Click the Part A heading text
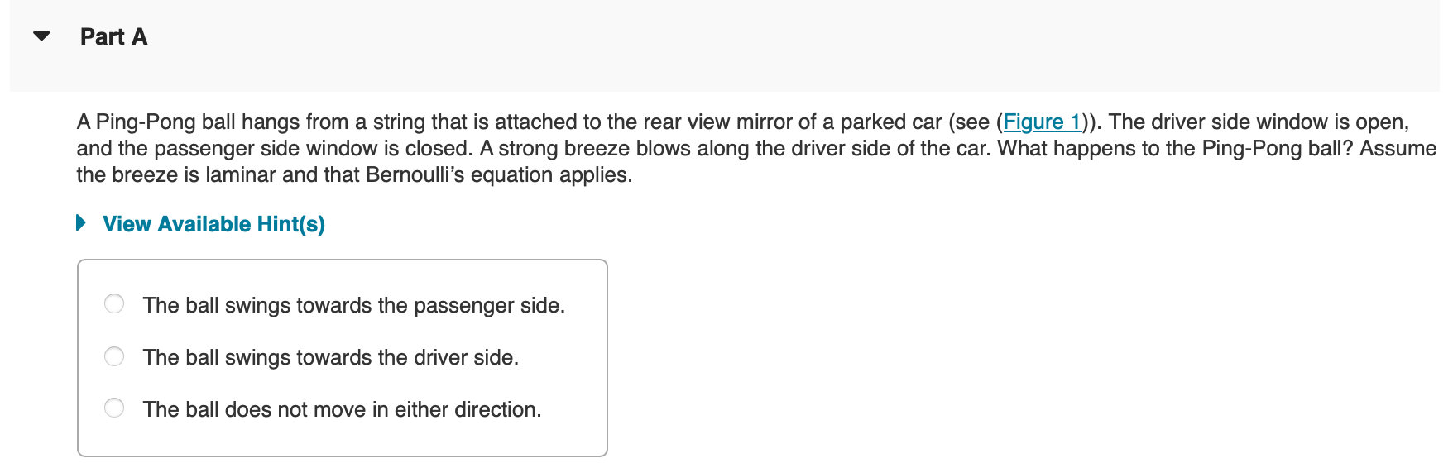This screenshot has width=1453, height=463. point(113,37)
